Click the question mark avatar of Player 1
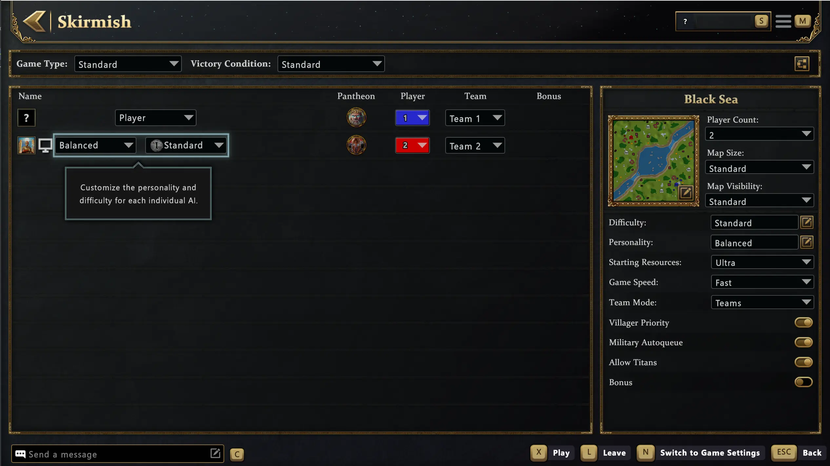The height and width of the screenshot is (466, 830). [26, 118]
